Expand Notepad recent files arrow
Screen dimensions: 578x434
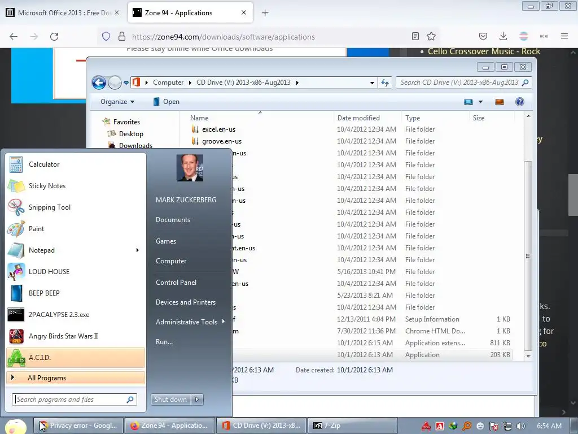point(138,250)
